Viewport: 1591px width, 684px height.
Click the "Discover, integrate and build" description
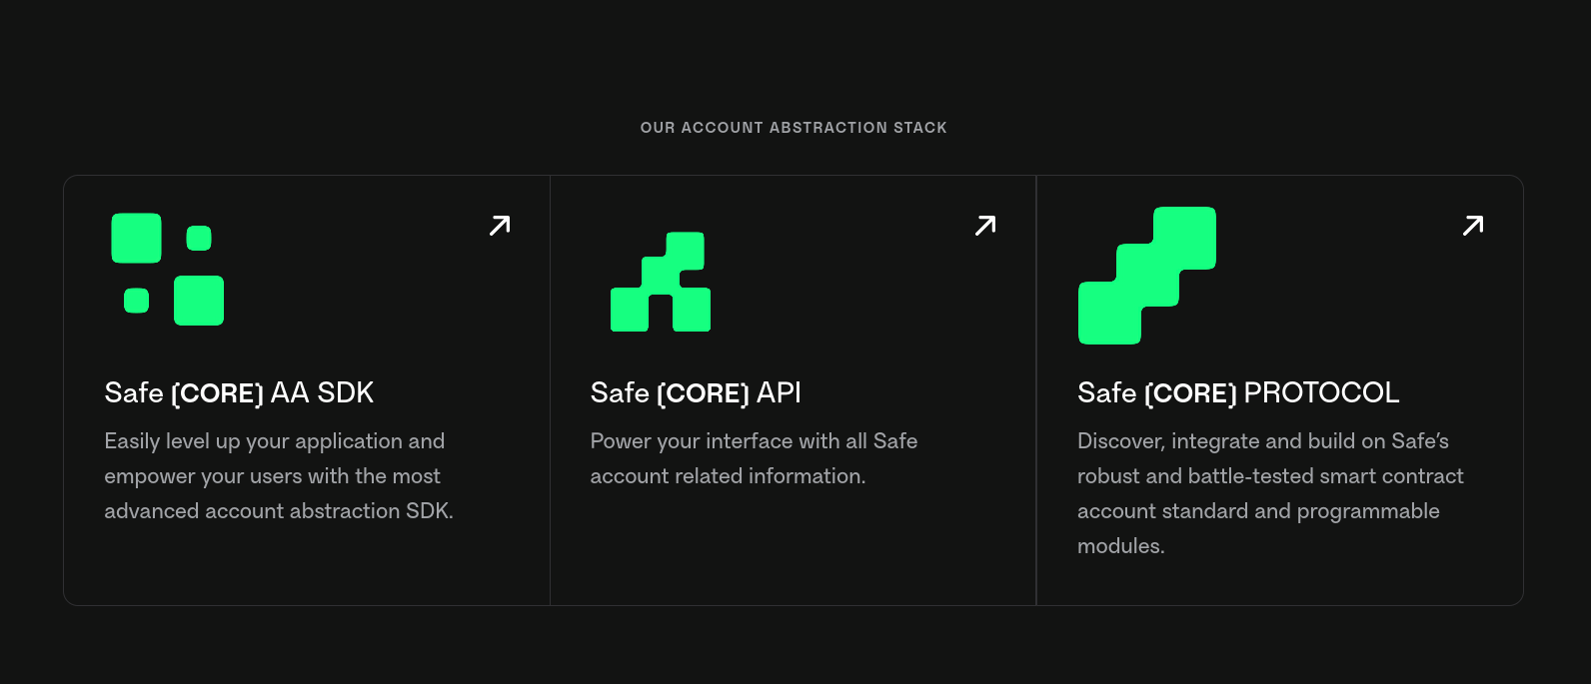[x=1269, y=493]
